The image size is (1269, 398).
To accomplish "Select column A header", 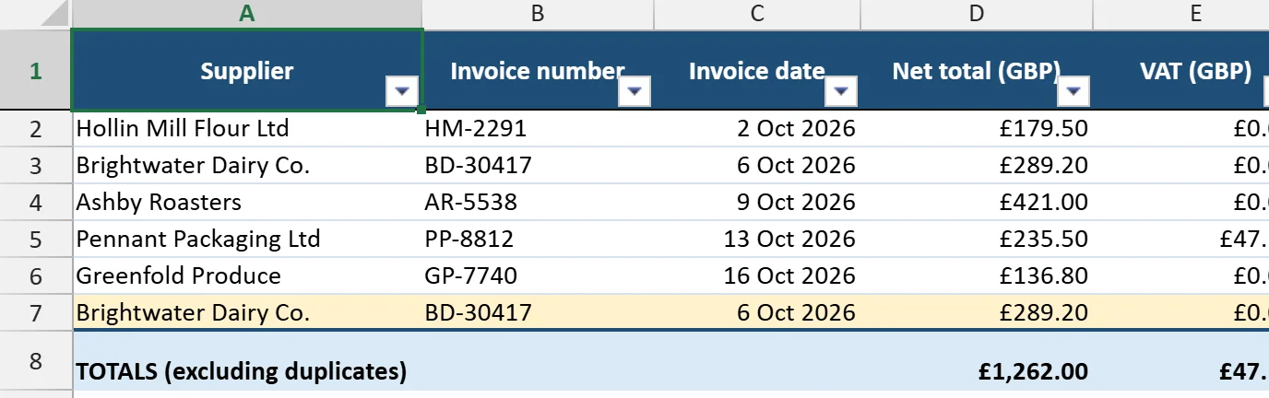I will click(247, 14).
